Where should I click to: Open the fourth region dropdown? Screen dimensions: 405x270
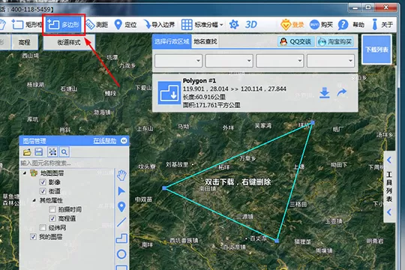(330, 61)
